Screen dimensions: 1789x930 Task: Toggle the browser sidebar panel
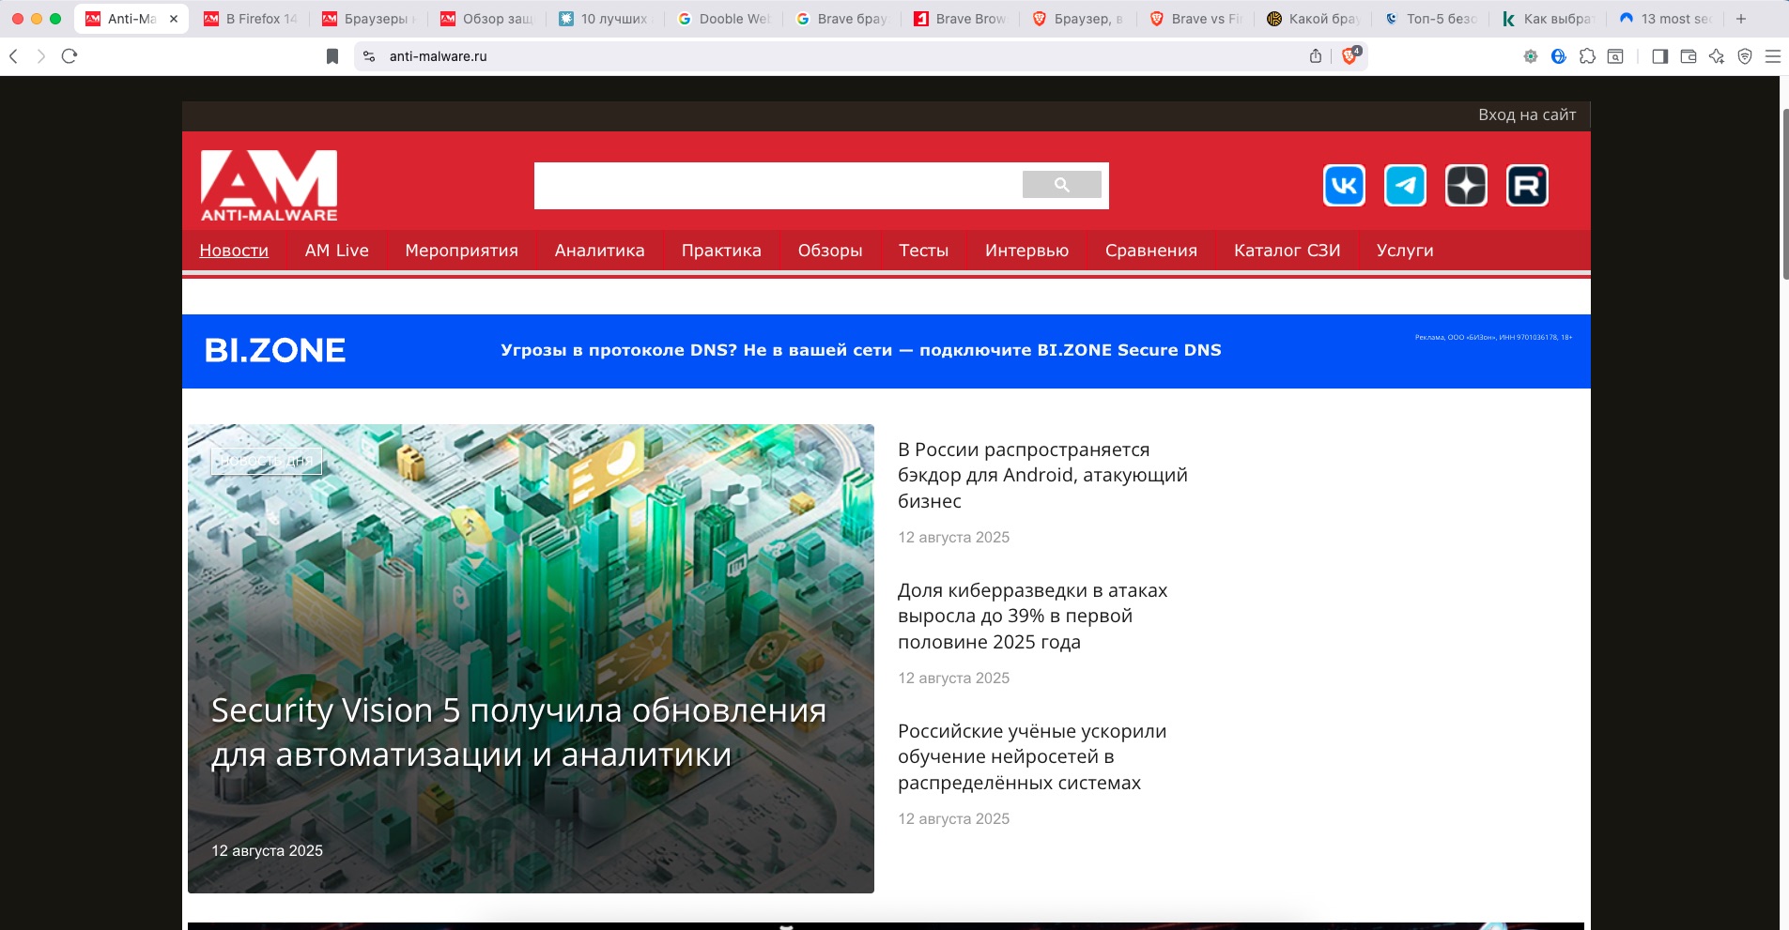pyautogui.click(x=1660, y=56)
